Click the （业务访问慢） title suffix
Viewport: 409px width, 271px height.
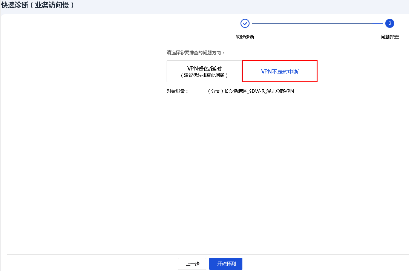click(x=52, y=6)
